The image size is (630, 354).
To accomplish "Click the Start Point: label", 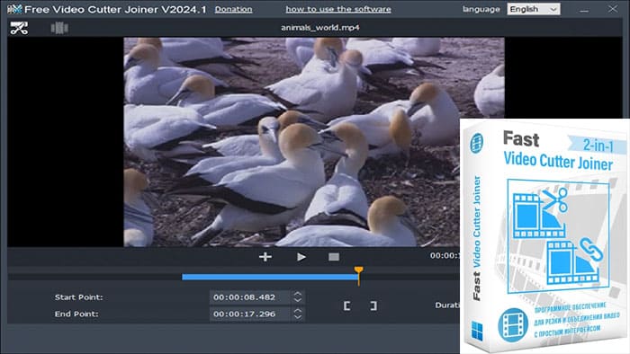I will coord(79,297).
